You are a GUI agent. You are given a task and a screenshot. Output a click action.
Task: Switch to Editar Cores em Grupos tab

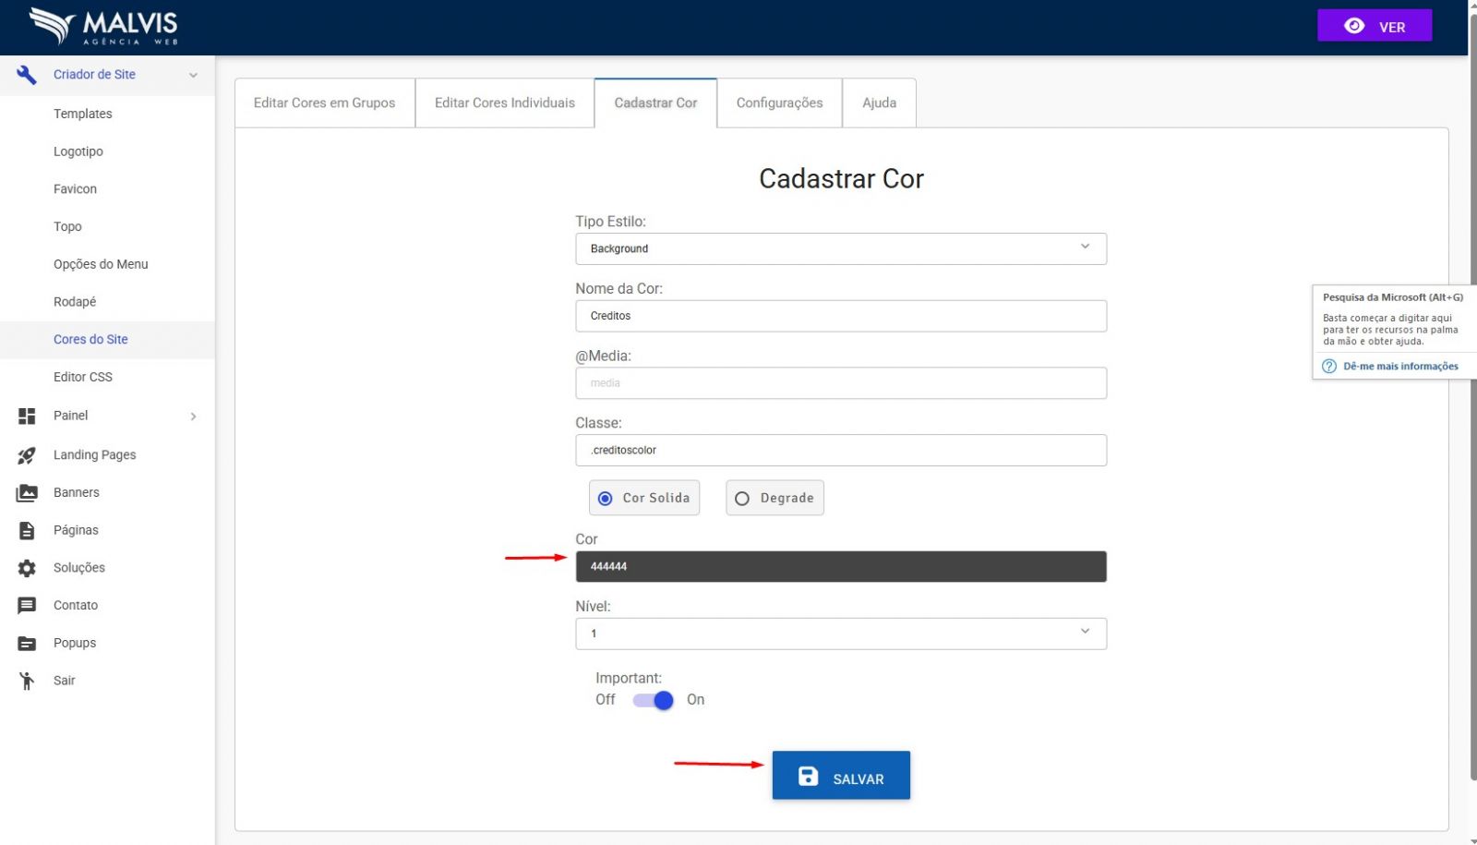click(x=324, y=103)
